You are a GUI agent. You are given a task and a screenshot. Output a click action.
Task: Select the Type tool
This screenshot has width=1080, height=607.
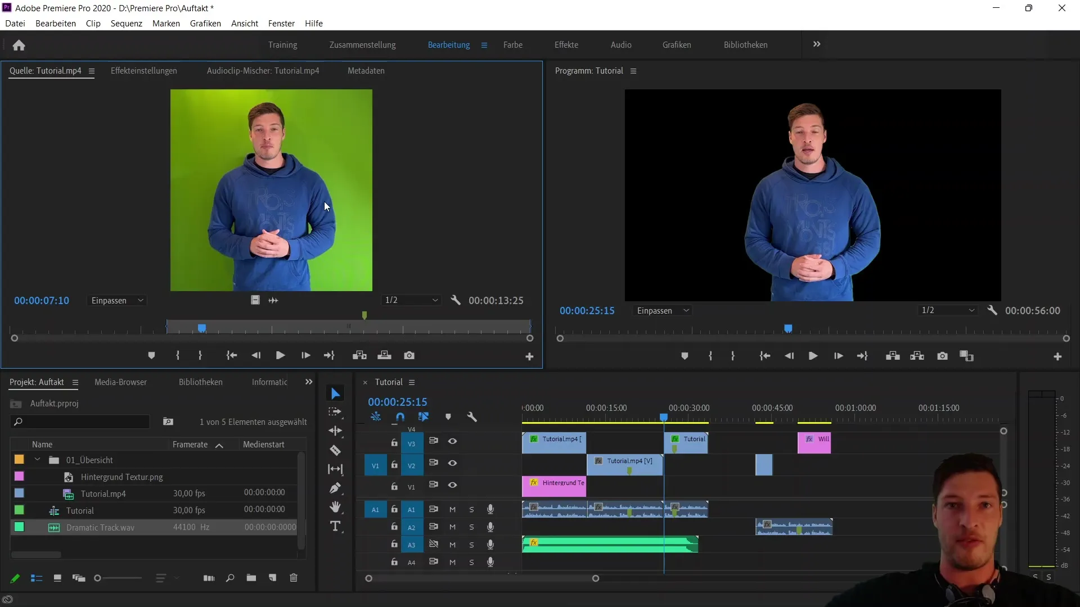(335, 526)
